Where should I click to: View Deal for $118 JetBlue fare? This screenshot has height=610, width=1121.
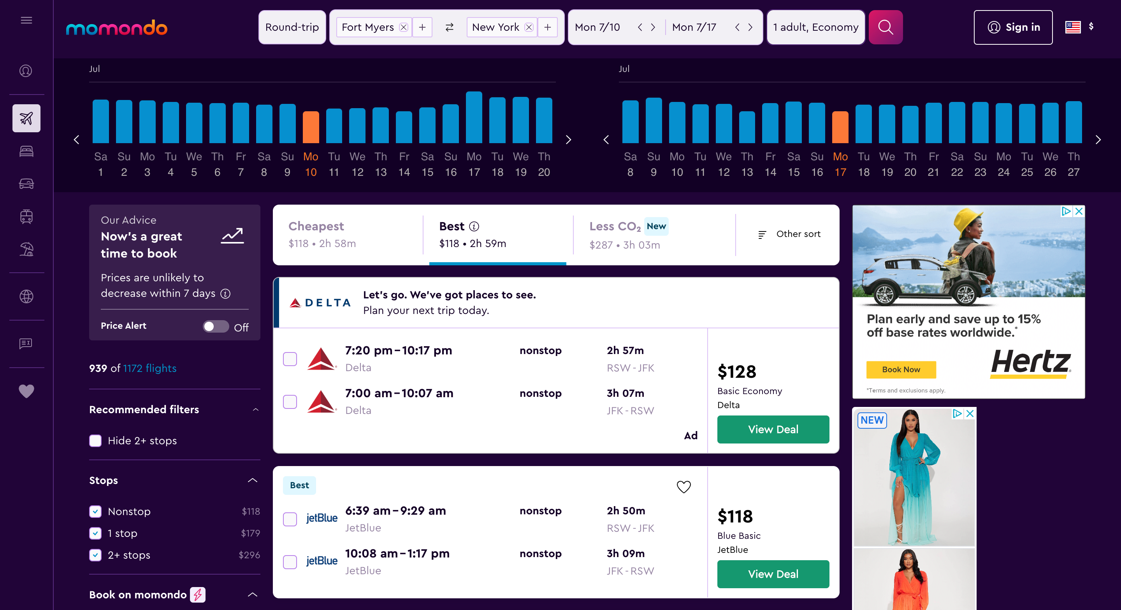(773, 574)
